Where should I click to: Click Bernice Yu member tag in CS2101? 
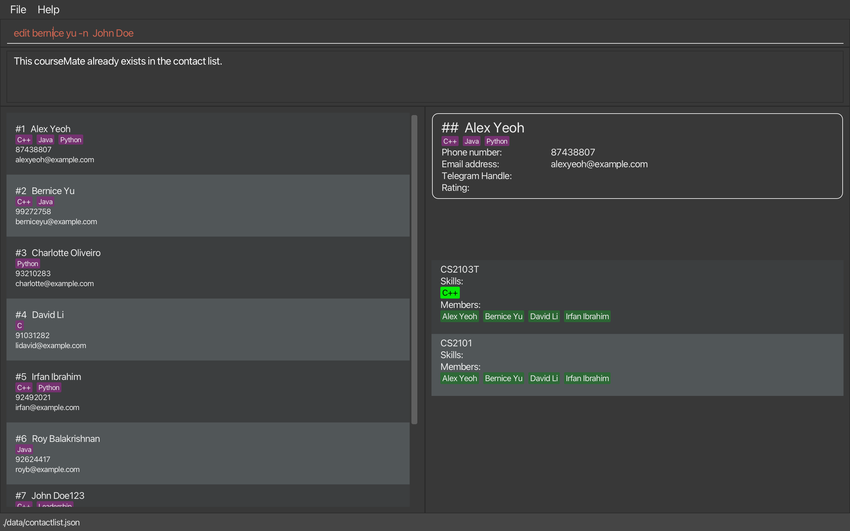(503, 378)
